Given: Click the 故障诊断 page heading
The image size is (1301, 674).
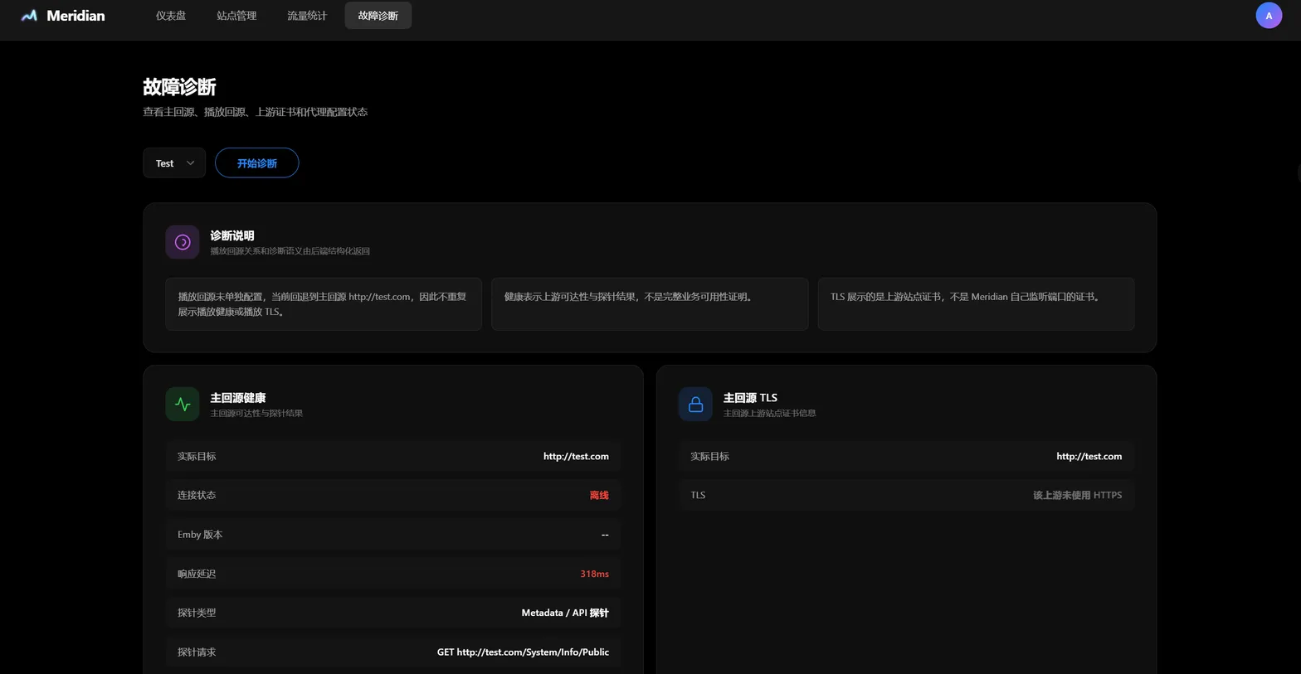Looking at the screenshot, I should click(179, 87).
